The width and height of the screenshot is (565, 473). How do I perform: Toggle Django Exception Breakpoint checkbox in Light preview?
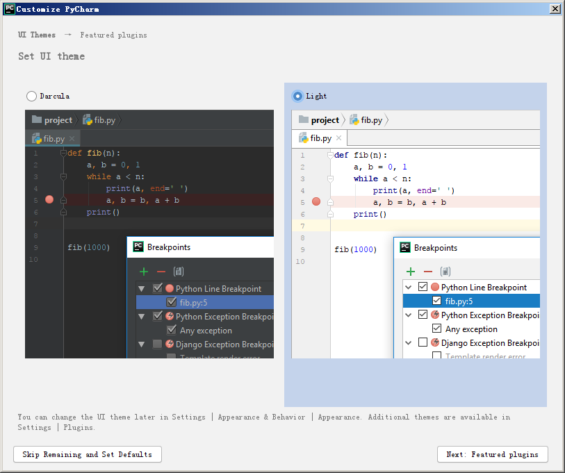[x=423, y=342]
